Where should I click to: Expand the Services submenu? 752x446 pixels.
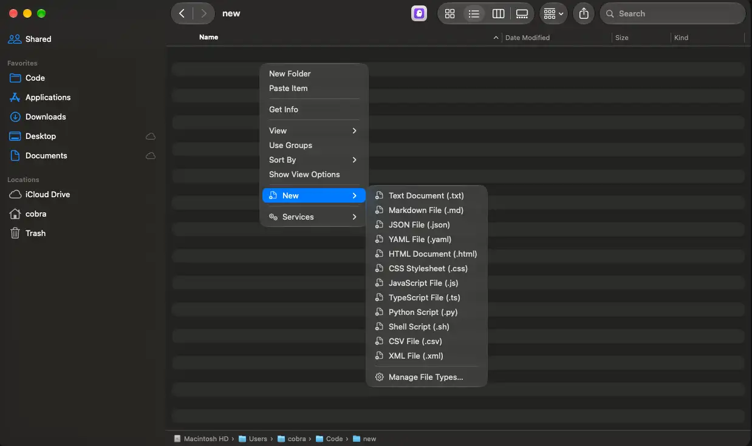coord(314,217)
